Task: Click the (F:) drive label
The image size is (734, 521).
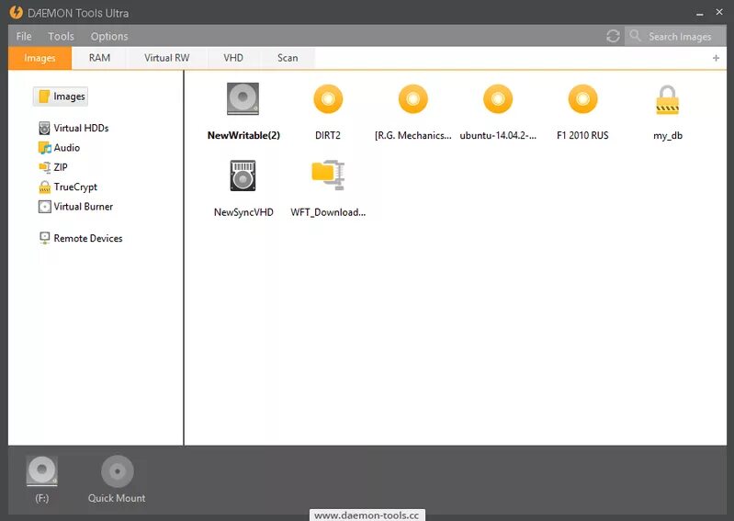Action: [41, 498]
